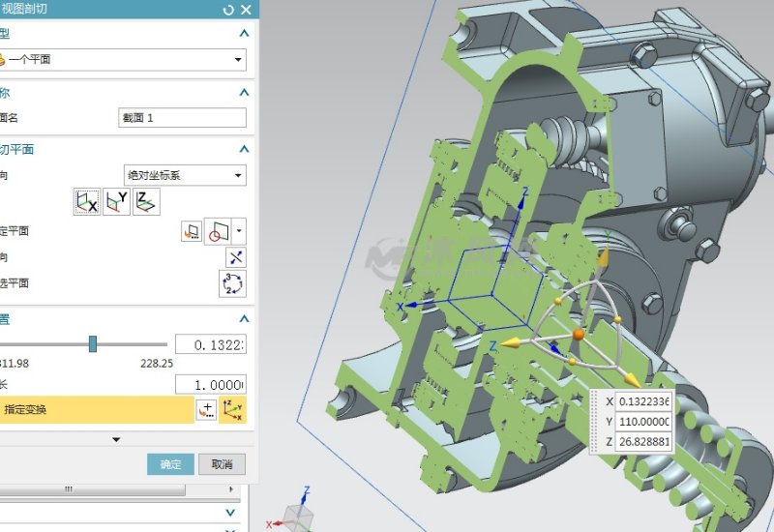Click the section offset slider handle
Viewport: 774px width, 532px height.
point(93,343)
